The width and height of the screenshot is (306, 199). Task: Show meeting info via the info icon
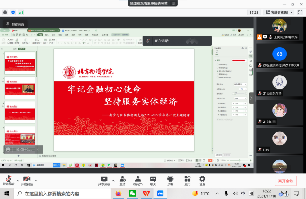click(5, 12)
